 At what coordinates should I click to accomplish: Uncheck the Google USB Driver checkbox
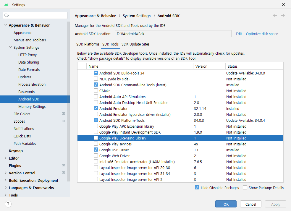click(x=96, y=150)
